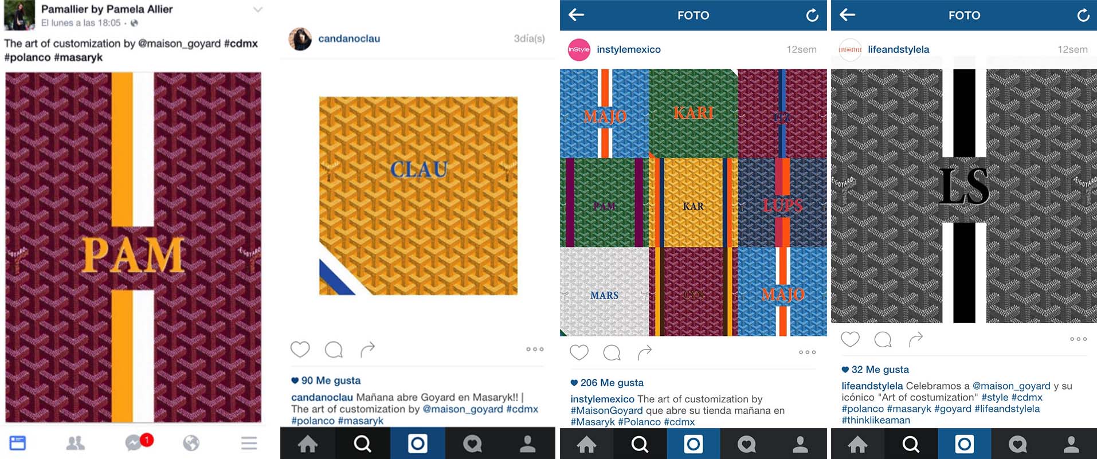Open the candanoclau username link
1097x459 pixels.
(349, 39)
